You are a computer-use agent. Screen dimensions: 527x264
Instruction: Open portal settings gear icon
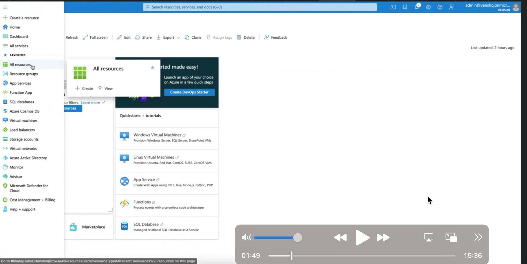pos(428,7)
